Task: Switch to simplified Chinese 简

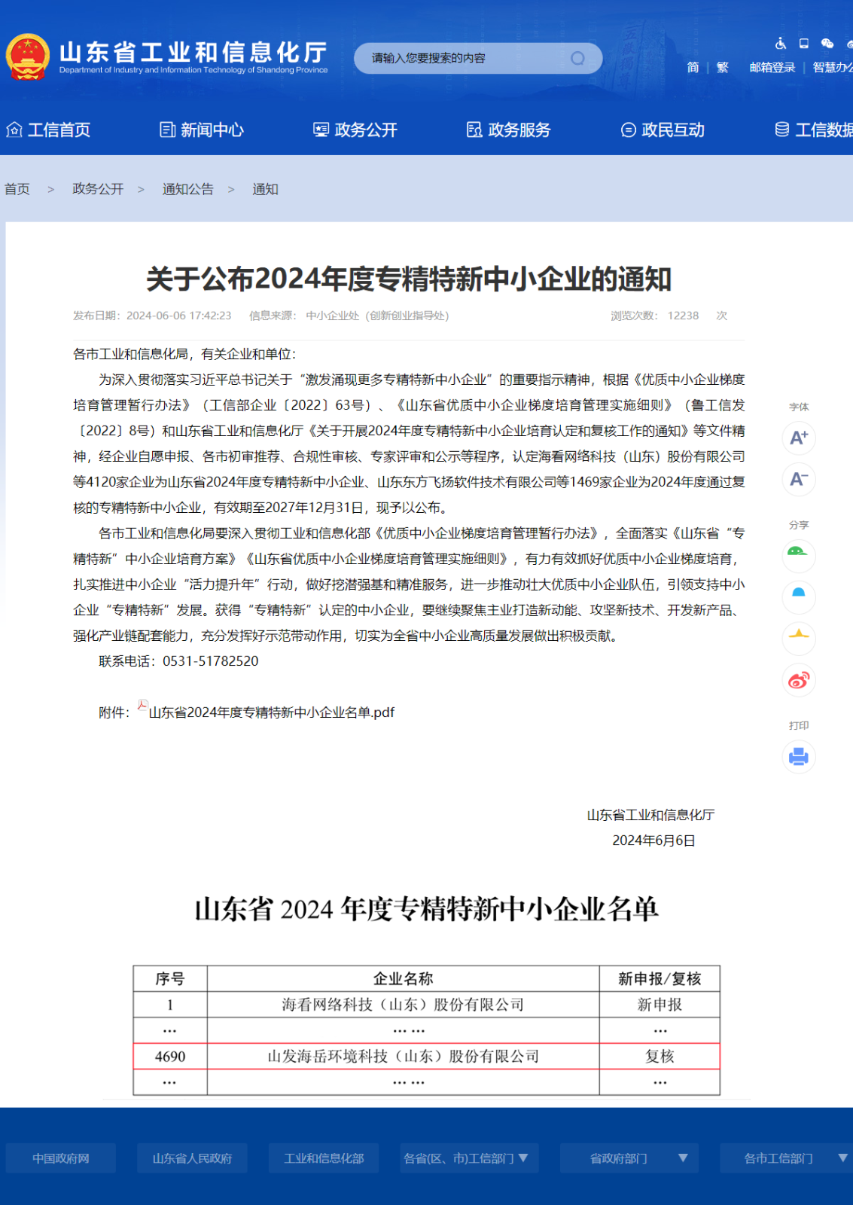Action: pos(693,68)
